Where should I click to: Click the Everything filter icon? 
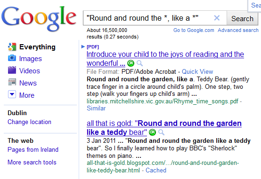tap(12, 47)
